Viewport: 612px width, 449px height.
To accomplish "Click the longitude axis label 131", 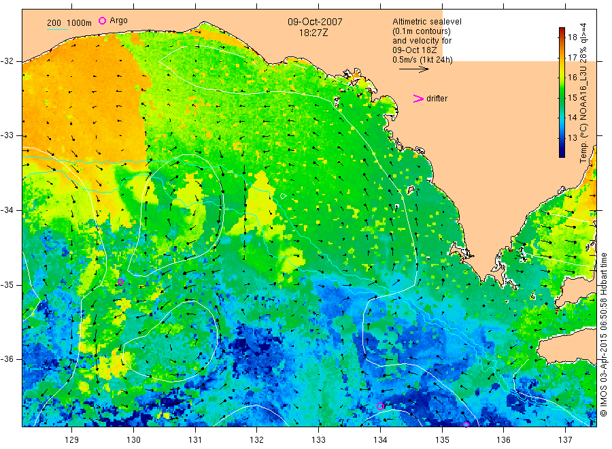I will pos(195,440).
